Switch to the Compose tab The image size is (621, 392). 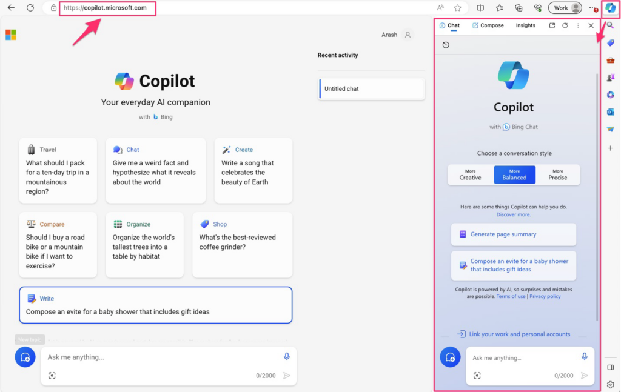(x=488, y=25)
